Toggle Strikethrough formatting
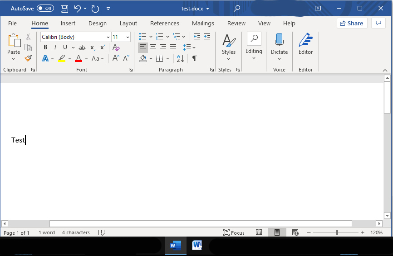The height and width of the screenshot is (256, 393). 82,47
